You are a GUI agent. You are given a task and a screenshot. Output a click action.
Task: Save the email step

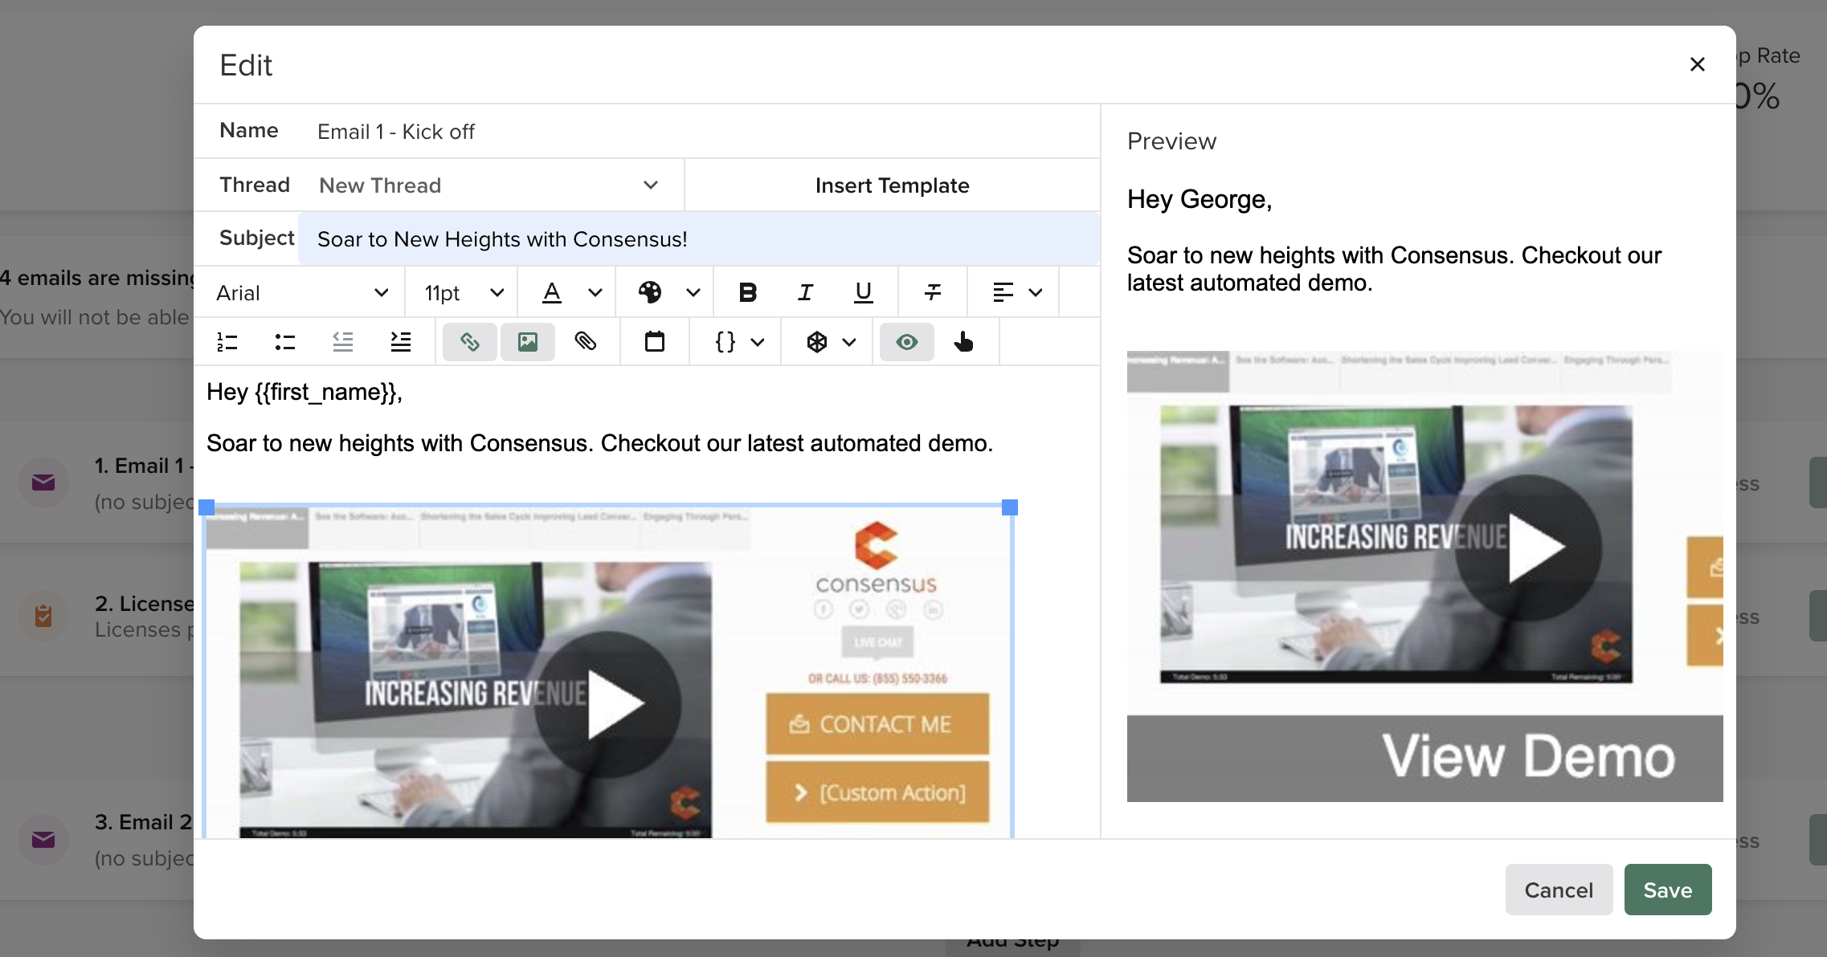[1668, 890]
